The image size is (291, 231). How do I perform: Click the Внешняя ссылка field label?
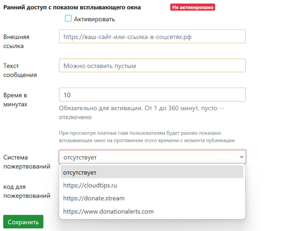pos(16,41)
